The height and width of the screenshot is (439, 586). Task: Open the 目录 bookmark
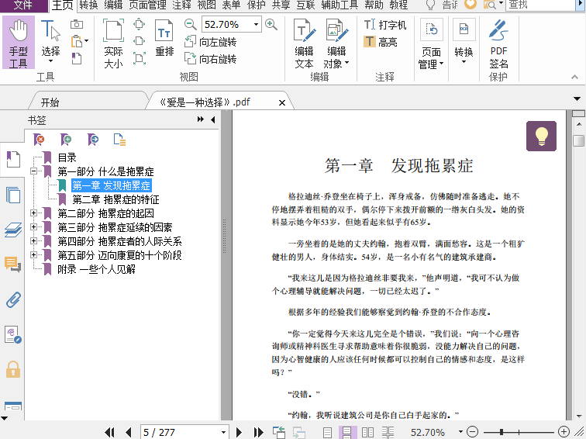coord(67,157)
